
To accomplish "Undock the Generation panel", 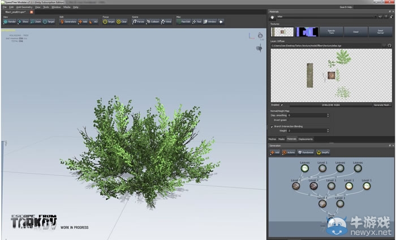I will pyautogui.click(x=390, y=145).
